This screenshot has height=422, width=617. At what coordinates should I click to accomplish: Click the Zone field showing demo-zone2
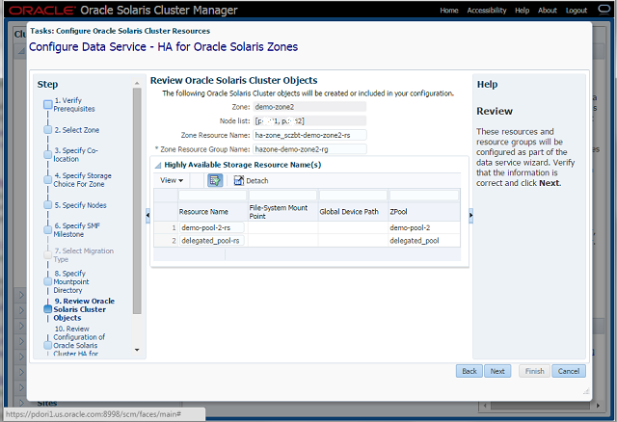click(x=309, y=107)
